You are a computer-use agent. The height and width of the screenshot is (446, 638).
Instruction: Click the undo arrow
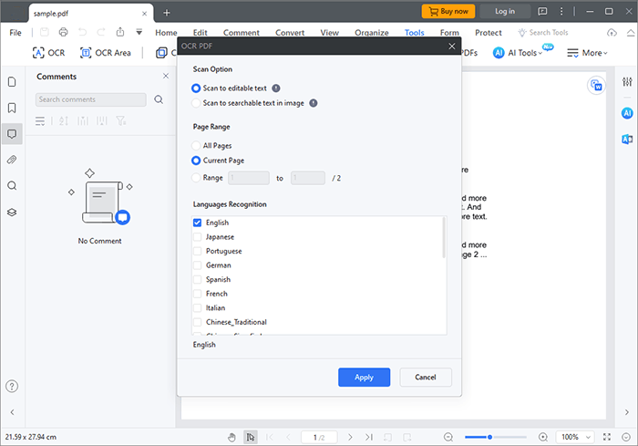[x=82, y=32]
